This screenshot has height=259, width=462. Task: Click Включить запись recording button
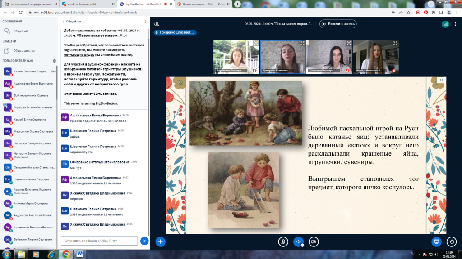point(338,24)
